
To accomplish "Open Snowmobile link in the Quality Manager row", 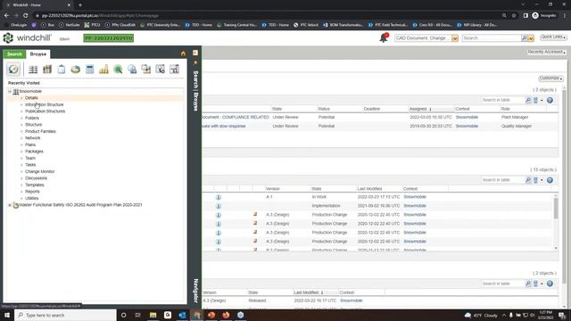I will pyautogui.click(x=467, y=126).
